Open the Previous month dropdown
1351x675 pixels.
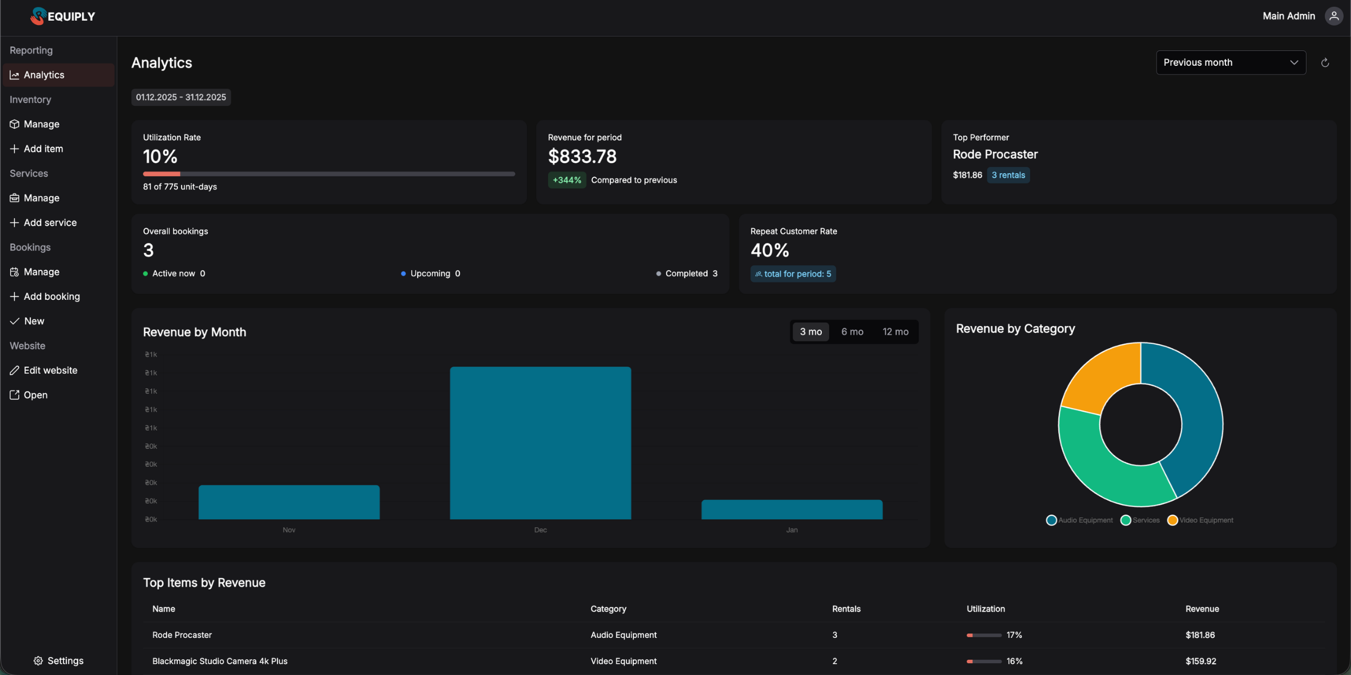point(1230,62)
